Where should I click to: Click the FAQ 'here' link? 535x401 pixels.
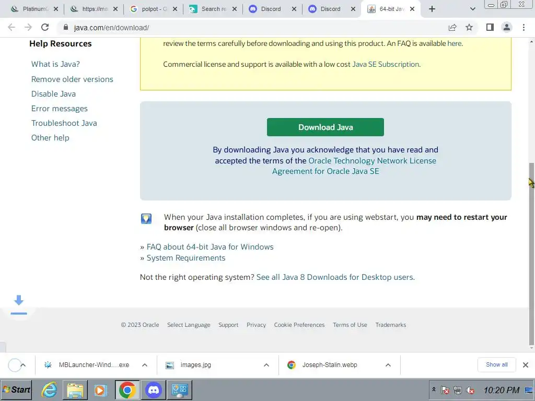tap(454, 44)
